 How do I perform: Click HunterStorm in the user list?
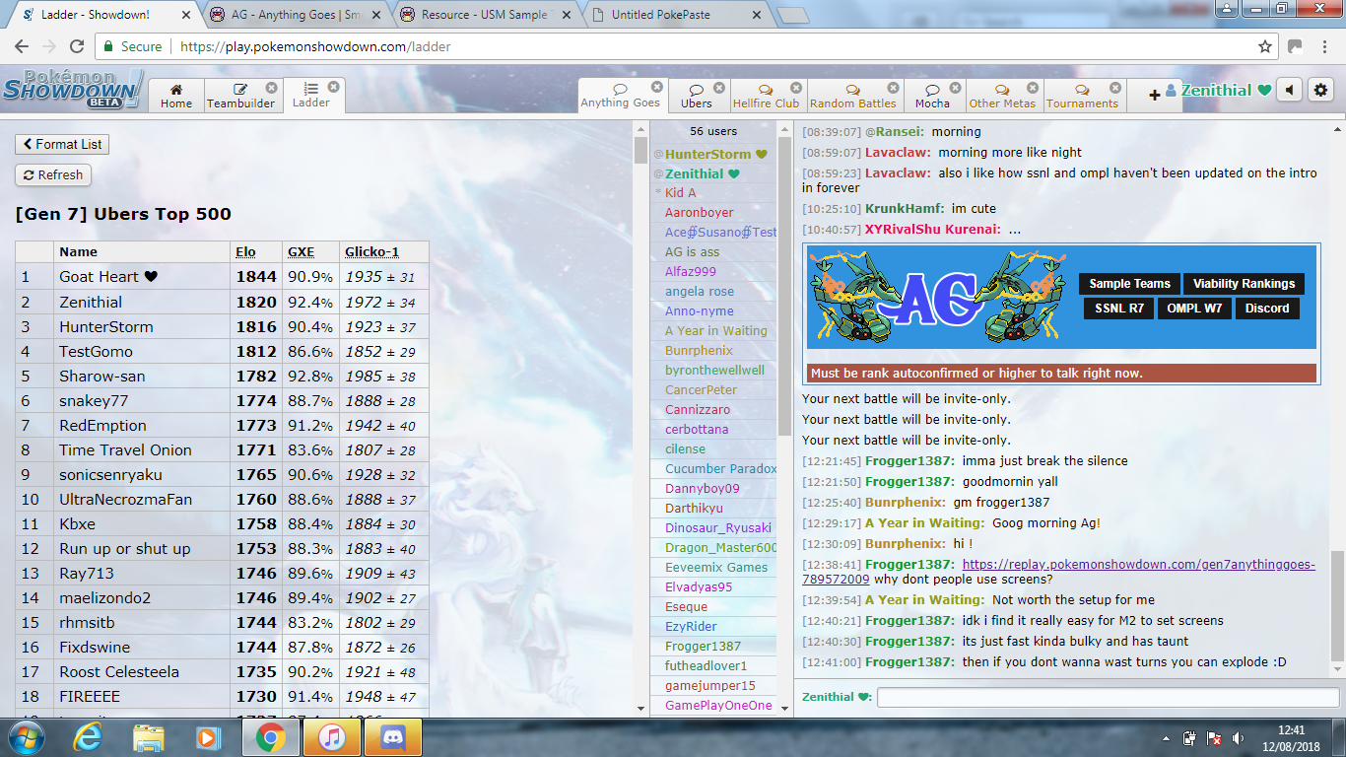(707, 154)
